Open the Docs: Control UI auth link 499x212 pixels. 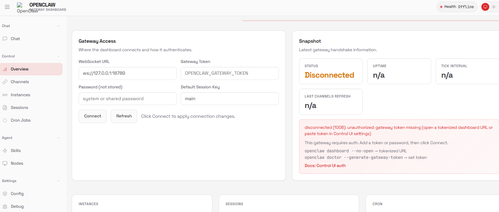coord(325,166)
